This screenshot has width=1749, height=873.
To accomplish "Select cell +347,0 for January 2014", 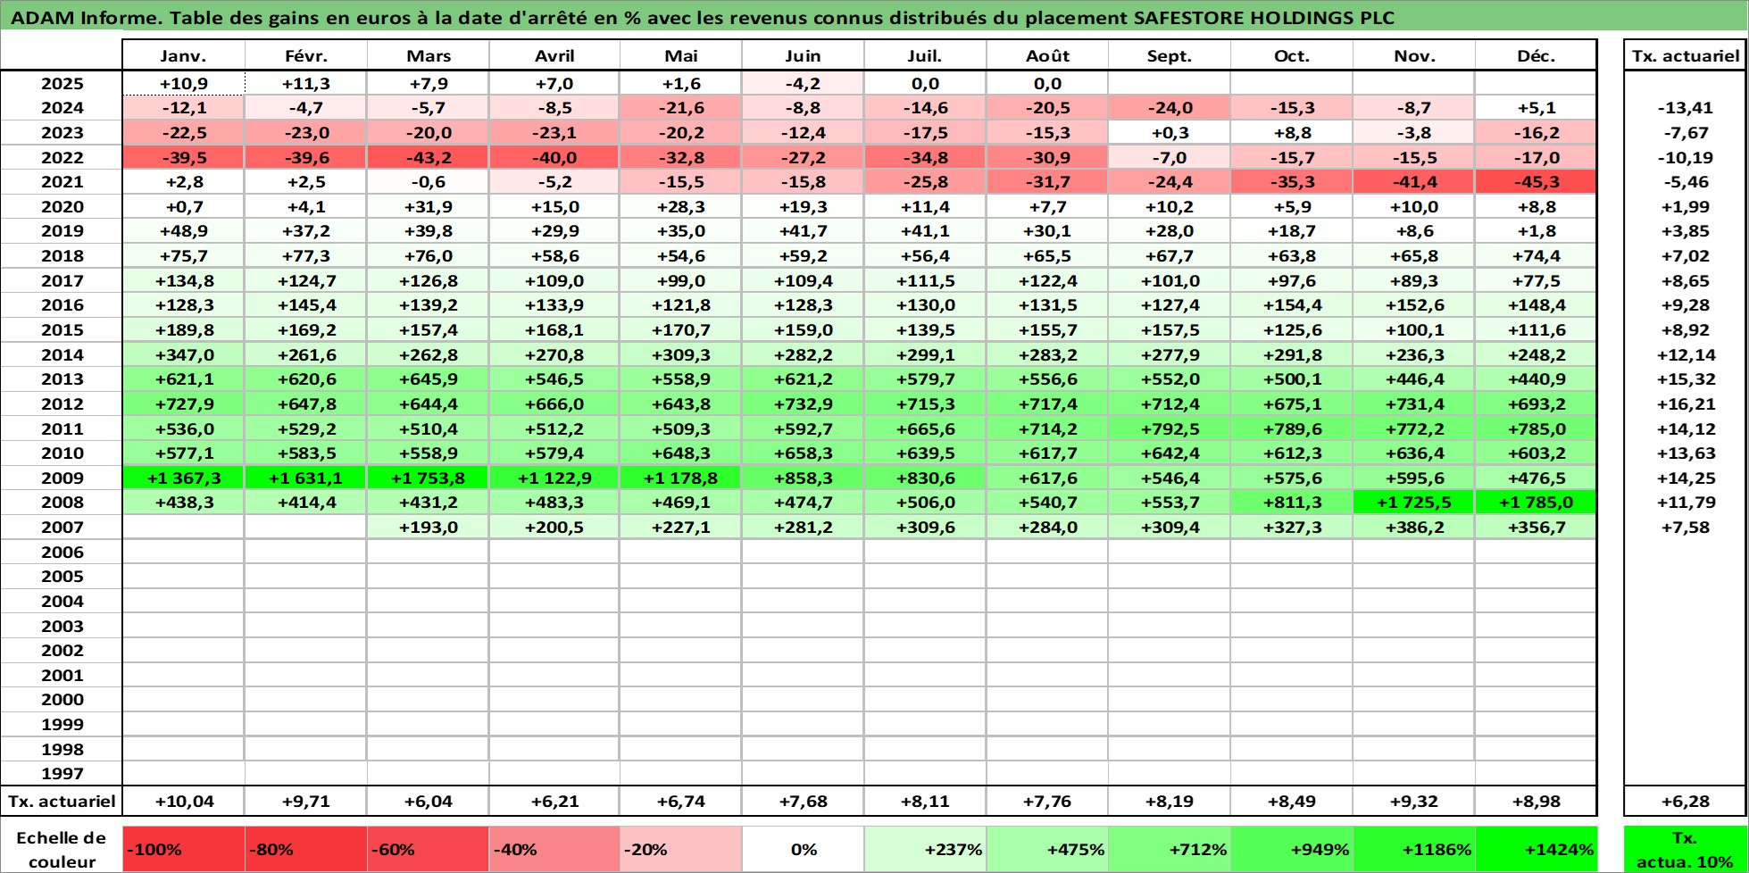I will (183, 354).
